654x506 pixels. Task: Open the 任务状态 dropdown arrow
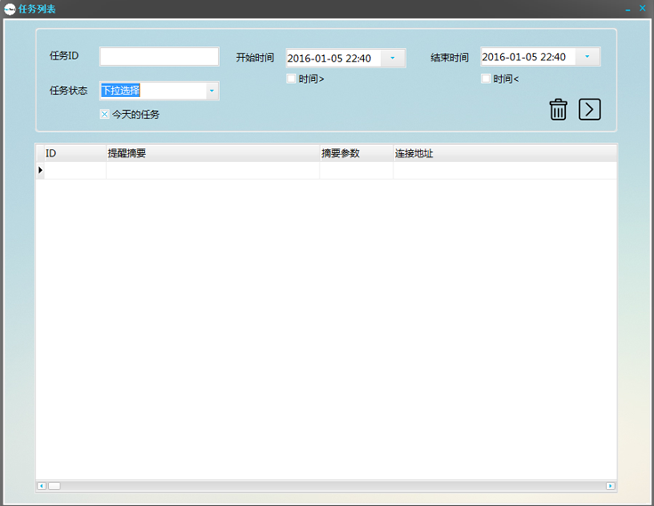pos(212,91)
